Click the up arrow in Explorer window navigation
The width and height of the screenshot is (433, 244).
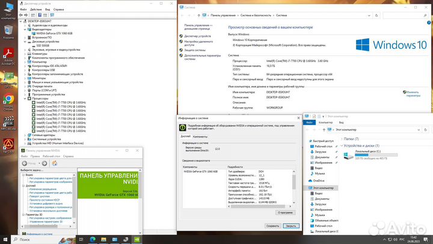324,130
